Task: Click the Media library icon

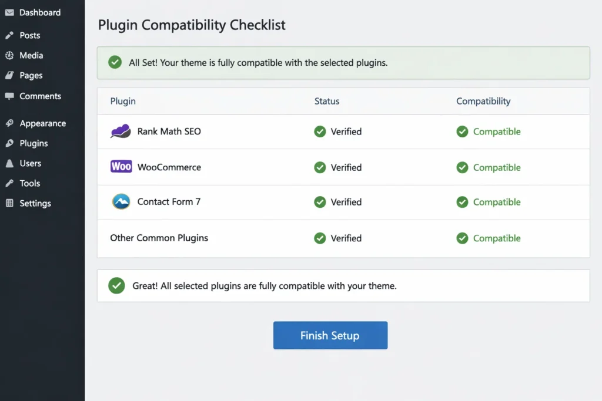Action: click(x=9, y=55)
